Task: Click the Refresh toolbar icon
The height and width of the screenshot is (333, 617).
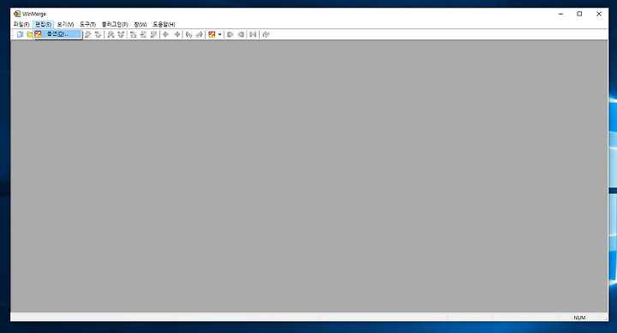Action: [x=266, y=34]
